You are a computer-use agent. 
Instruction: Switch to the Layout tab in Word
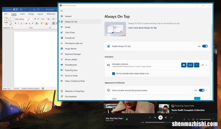(x=40, y=14)
